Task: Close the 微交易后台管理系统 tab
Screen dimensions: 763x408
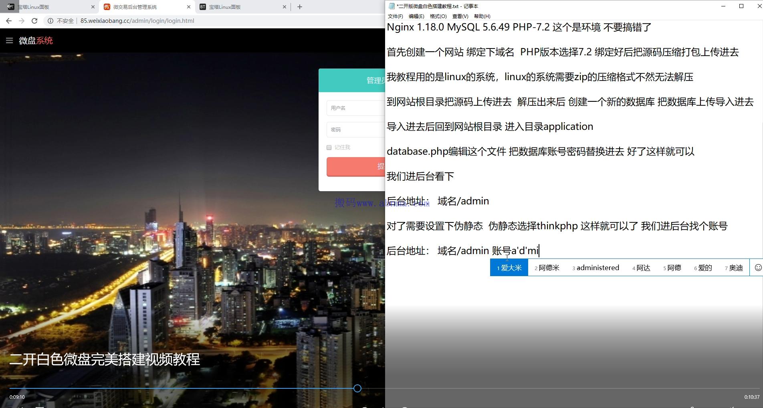Action: coord(189,7)
